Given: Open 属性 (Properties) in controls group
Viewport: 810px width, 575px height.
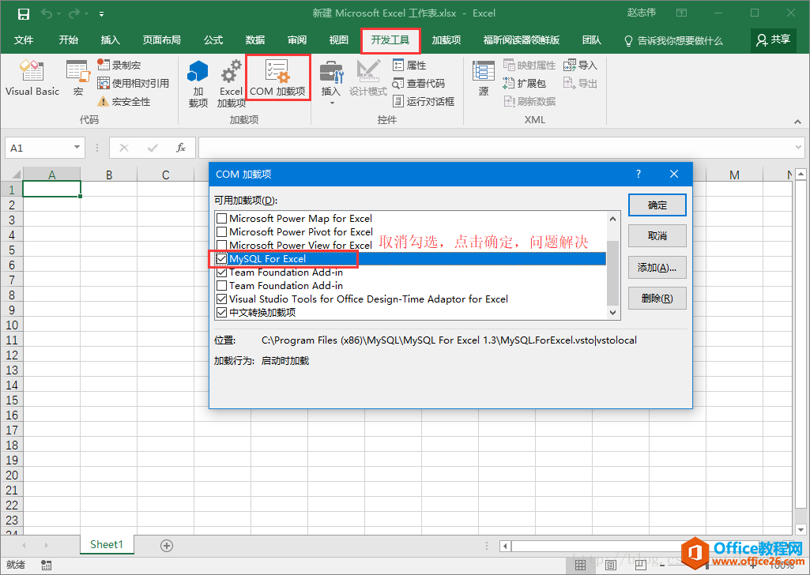Looking at the screenshot, I should click(x=409, y=65).
